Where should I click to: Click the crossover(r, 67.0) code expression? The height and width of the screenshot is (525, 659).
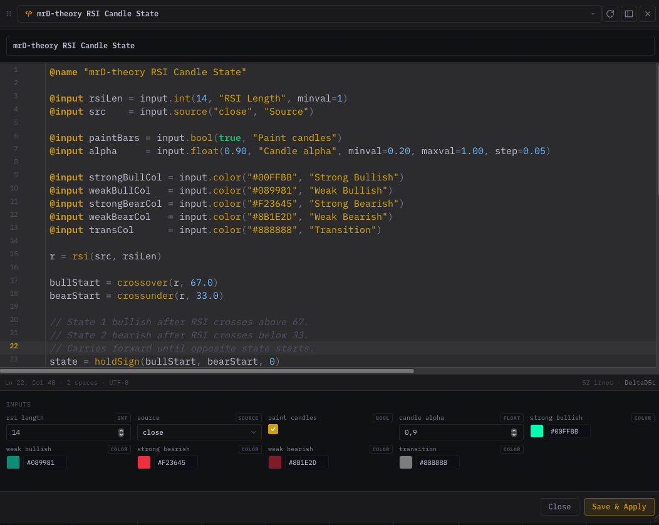click(167, 283)
